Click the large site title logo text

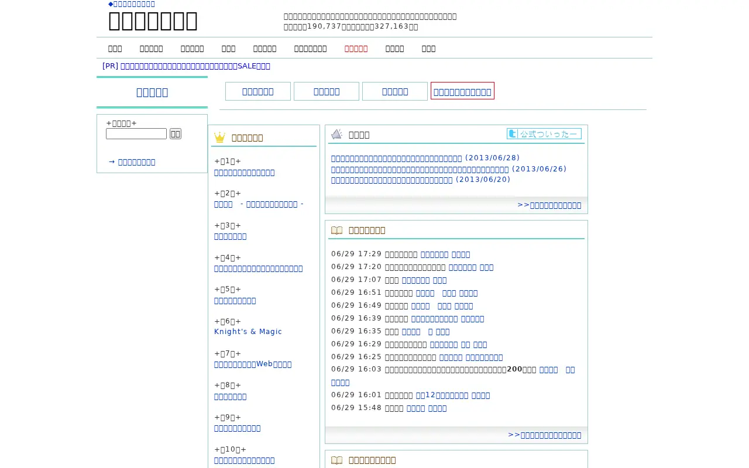[153, 21]
